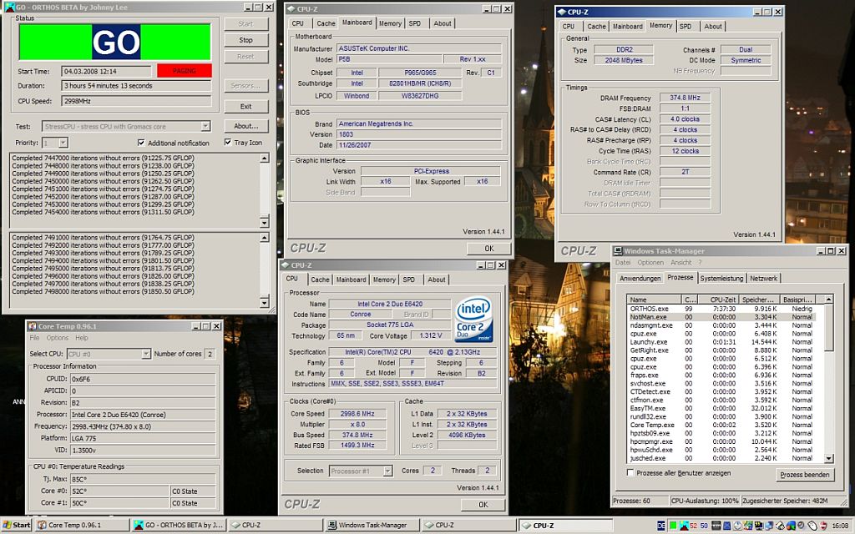855x534 pixels.
Task: Click the green CPU usage tray icon
Action: click(673, 526)
